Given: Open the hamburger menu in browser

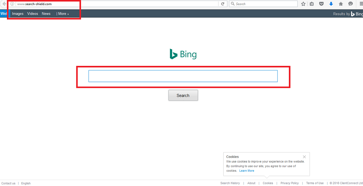Looking at the screenshot, I should point(360,4).
